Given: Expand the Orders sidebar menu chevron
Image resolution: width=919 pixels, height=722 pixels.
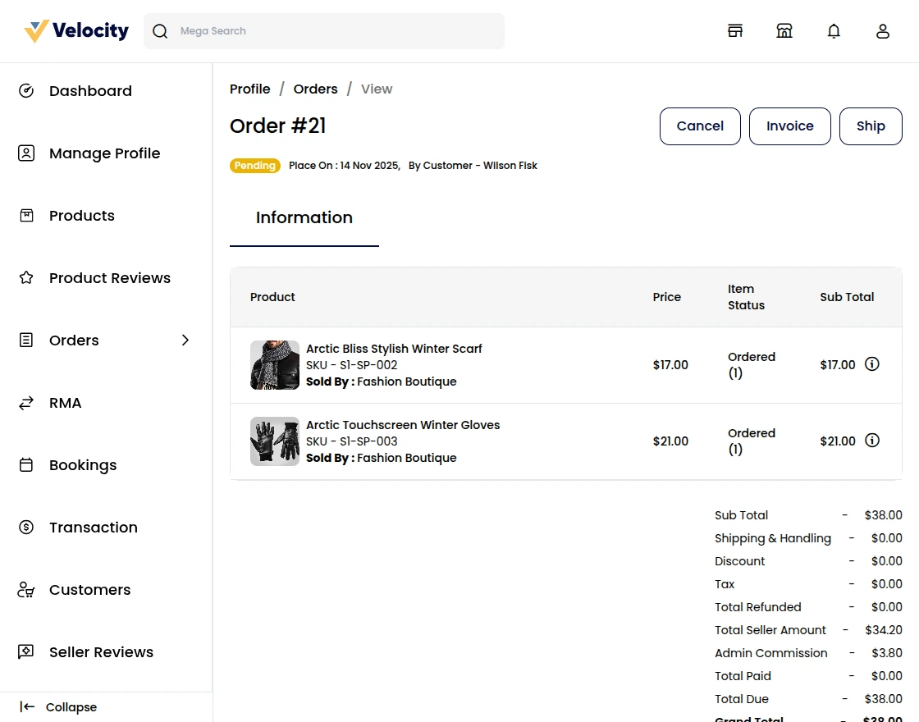Looking at the screenshot, I should (x=185, y=340).
